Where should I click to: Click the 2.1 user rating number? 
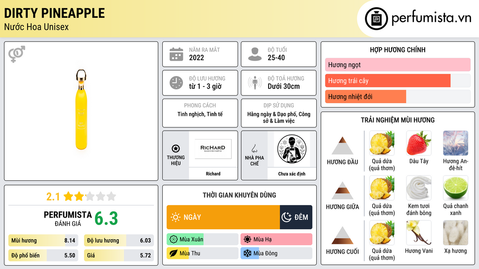point(53,197)
